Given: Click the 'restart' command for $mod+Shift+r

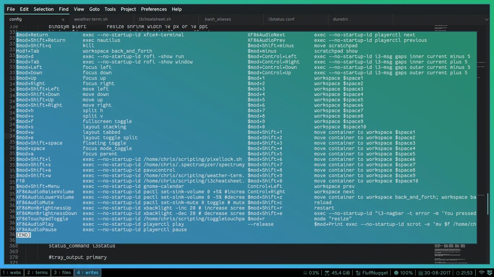Looking at the screenshot, I should [x=324, y=208].
